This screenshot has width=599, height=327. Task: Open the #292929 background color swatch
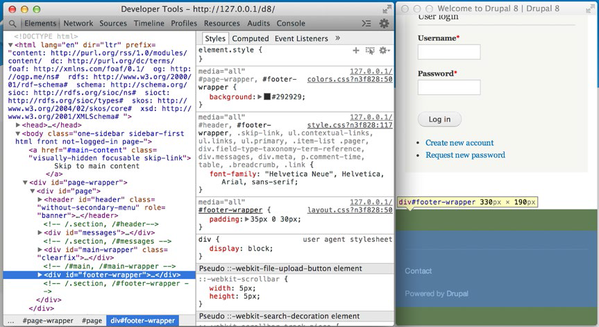point(267,97)
